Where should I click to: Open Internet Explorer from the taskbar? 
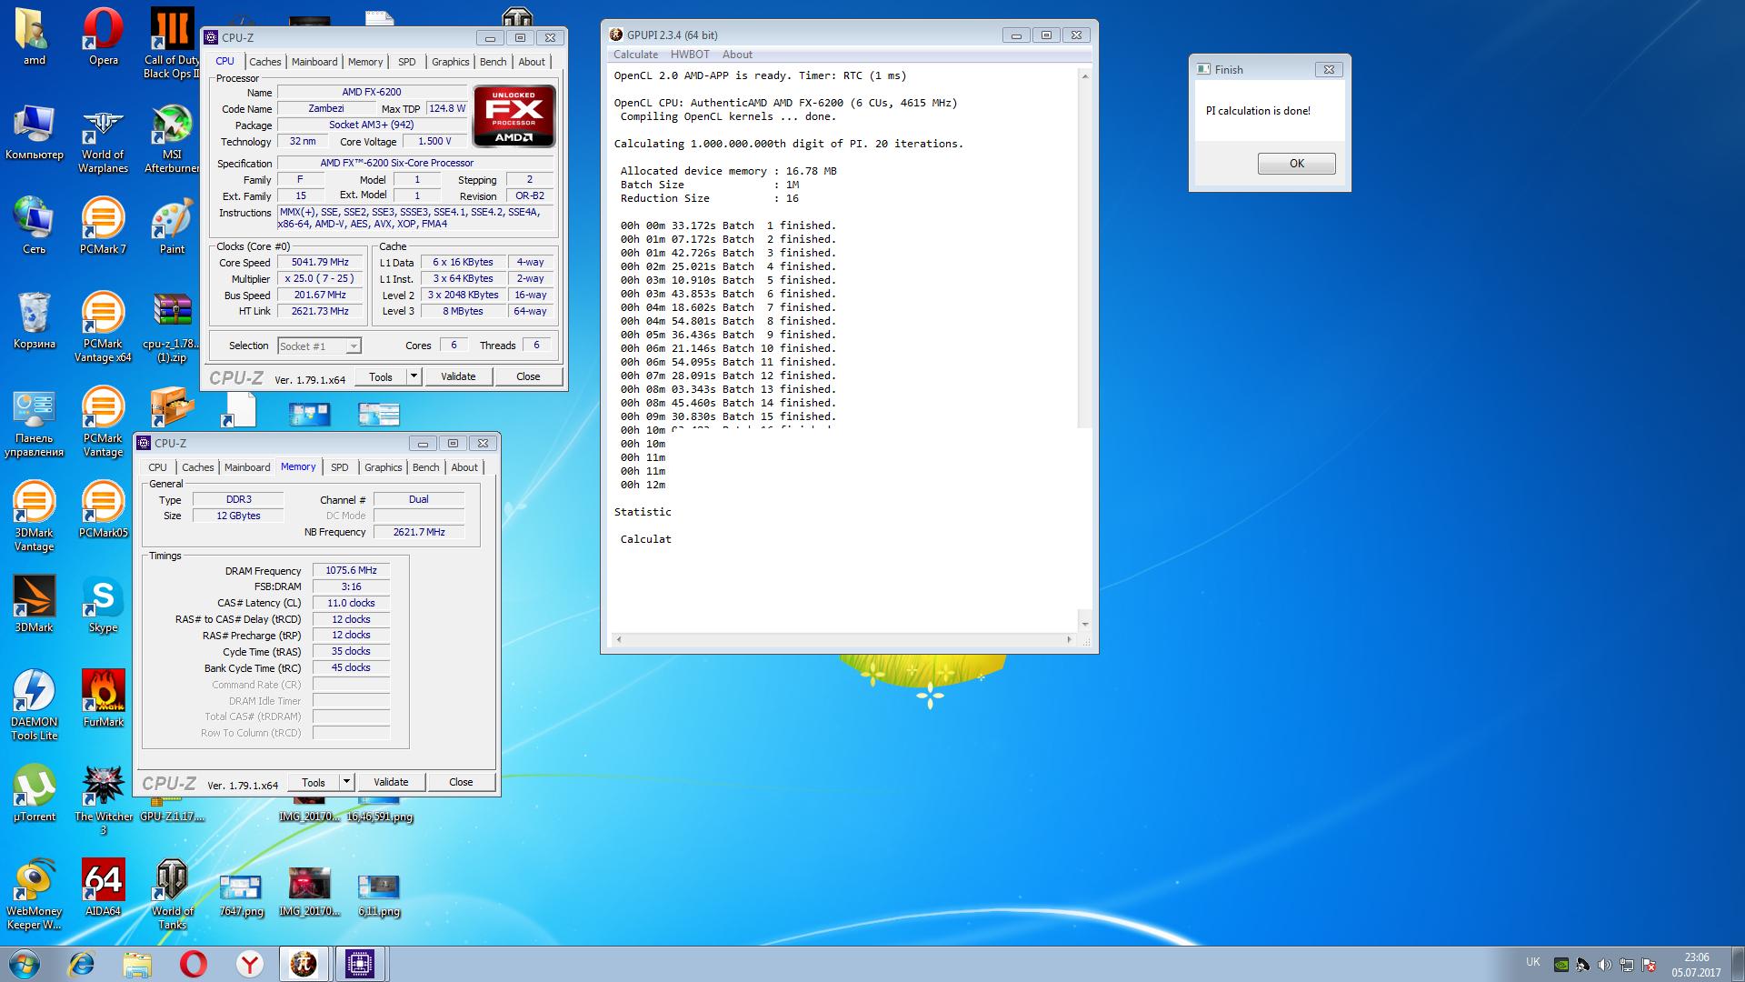click(x=82, y=964)
